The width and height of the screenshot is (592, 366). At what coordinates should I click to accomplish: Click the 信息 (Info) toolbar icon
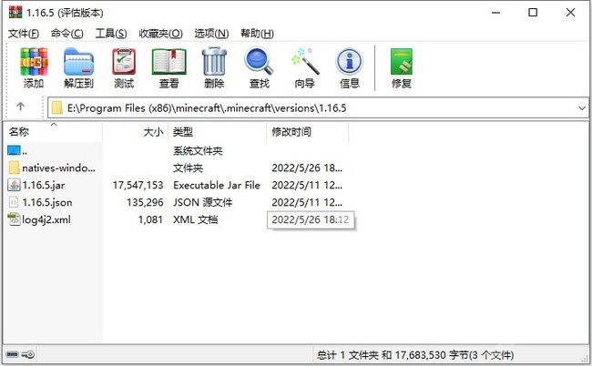(349, 68)
